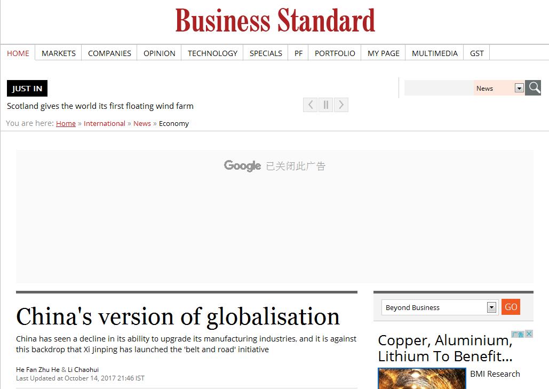Click the article summary about Xi Jinping

click(186, 344)
